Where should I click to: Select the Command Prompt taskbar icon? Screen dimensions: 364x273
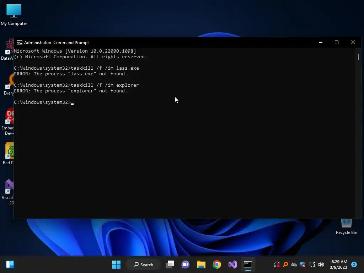248,264
